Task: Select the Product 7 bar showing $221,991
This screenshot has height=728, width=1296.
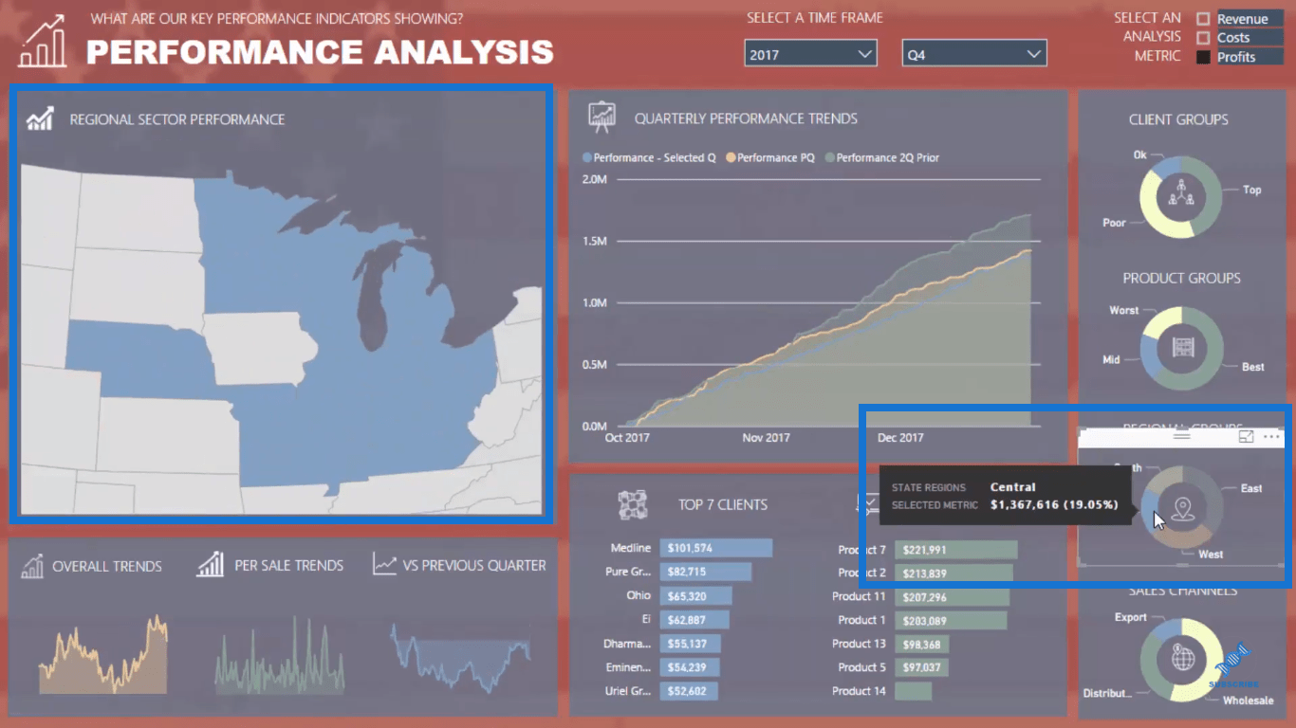Action: [956, 550]
